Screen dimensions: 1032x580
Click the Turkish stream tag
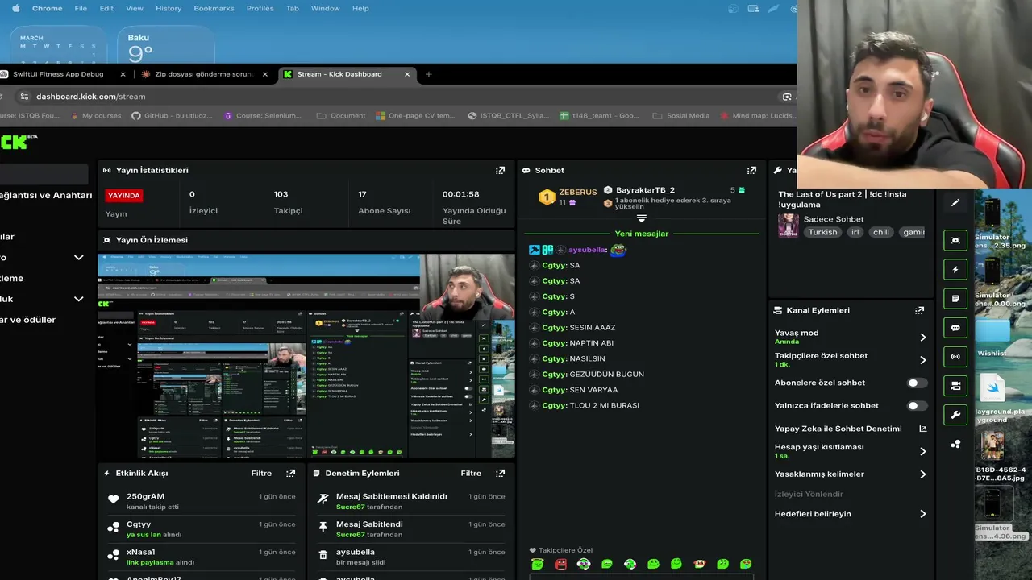[x=823, y=232]
